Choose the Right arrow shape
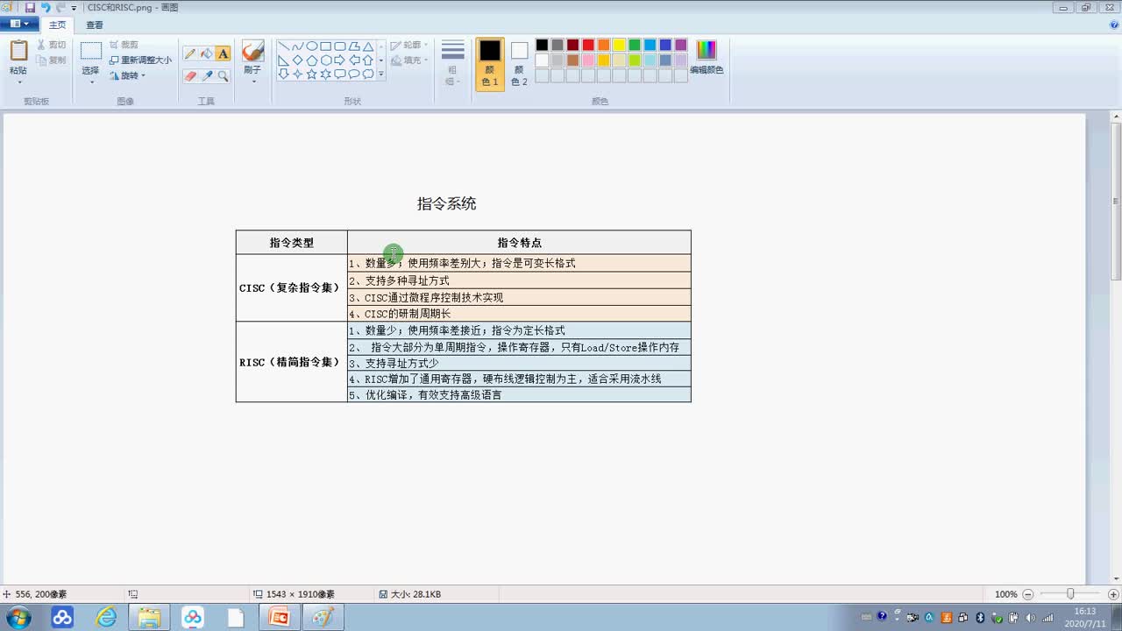1122x631 pixels. (340, 60)
